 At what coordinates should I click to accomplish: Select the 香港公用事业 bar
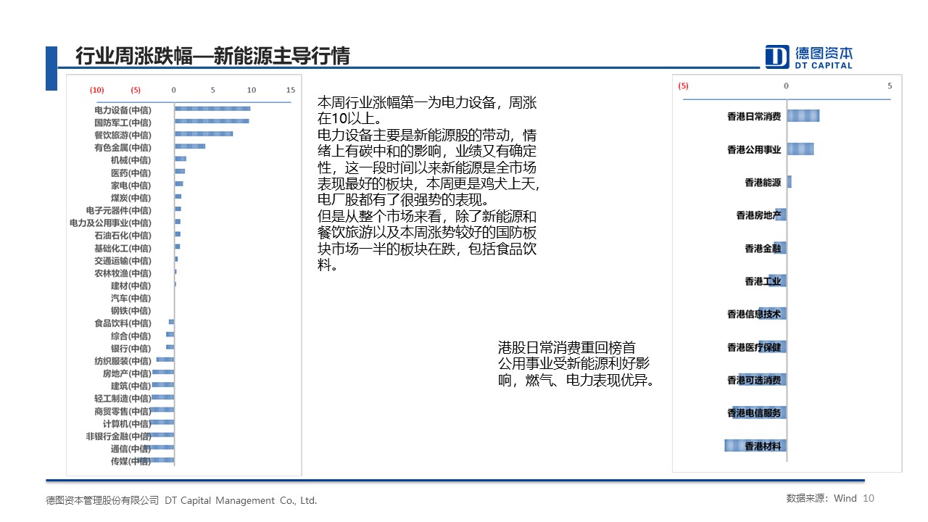[x=800, y=149]
